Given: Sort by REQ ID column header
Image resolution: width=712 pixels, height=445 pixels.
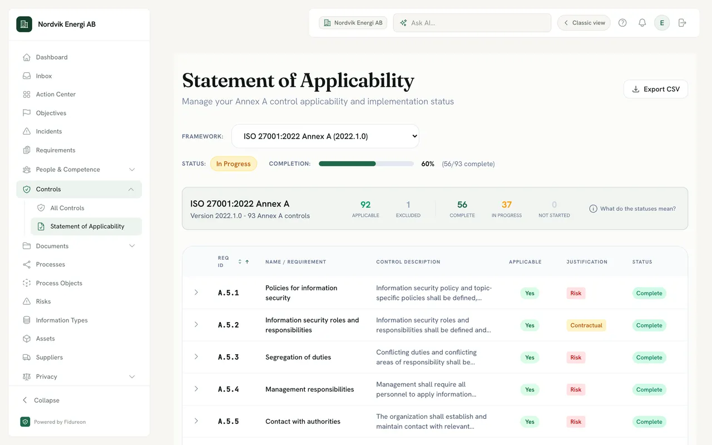Looking at the screenshot, I should [x=233, y=261].
